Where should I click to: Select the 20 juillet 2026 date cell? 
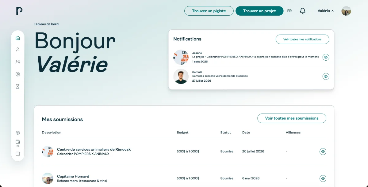(253, 151)
